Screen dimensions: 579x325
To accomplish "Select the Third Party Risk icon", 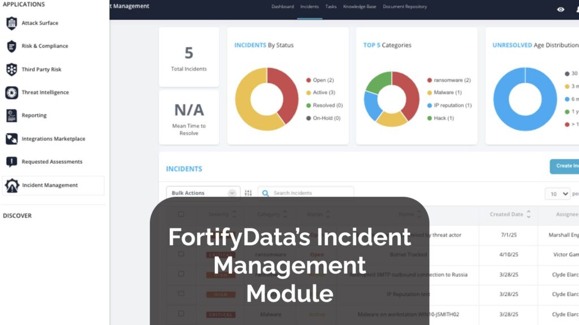I will [x=11, y=69].
